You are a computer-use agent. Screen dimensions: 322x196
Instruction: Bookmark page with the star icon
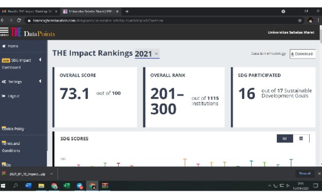tap(300, 20)
